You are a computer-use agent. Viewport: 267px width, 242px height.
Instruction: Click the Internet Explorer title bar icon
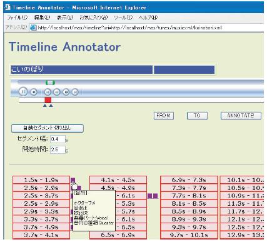pos(8,8)
